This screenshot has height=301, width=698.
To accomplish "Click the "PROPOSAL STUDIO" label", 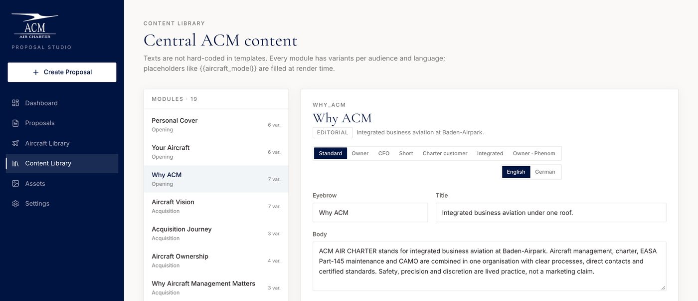I will (x=41, y=47).
